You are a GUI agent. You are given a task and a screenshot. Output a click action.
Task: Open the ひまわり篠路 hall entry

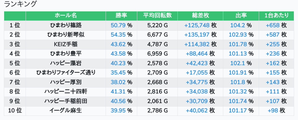(66, 25)
